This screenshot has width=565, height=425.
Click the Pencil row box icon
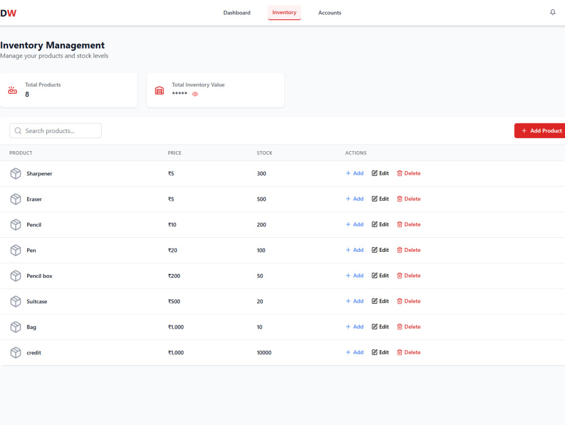(x=15, y=225)
